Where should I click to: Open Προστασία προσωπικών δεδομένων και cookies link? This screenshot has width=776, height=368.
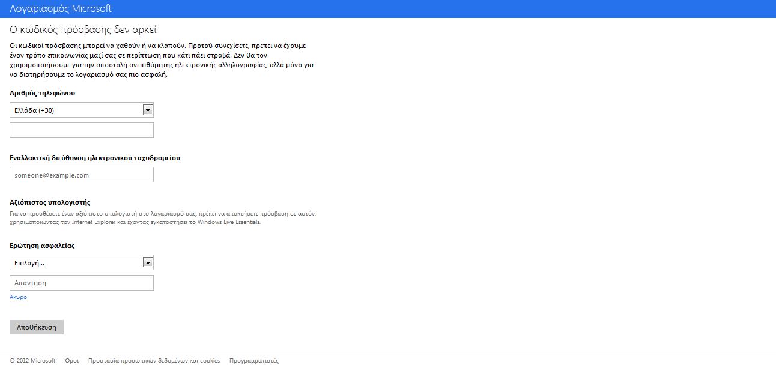point(154,361)
